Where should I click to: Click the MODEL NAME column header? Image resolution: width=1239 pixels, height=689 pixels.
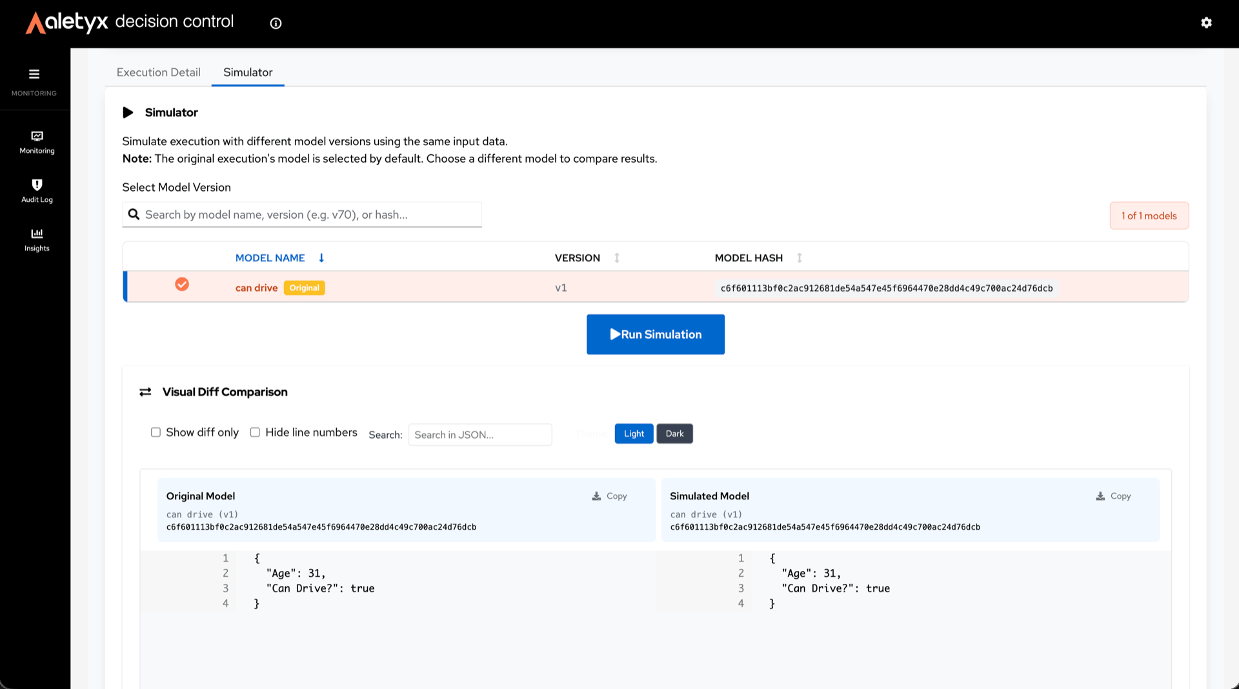click(x=270, y=258)
